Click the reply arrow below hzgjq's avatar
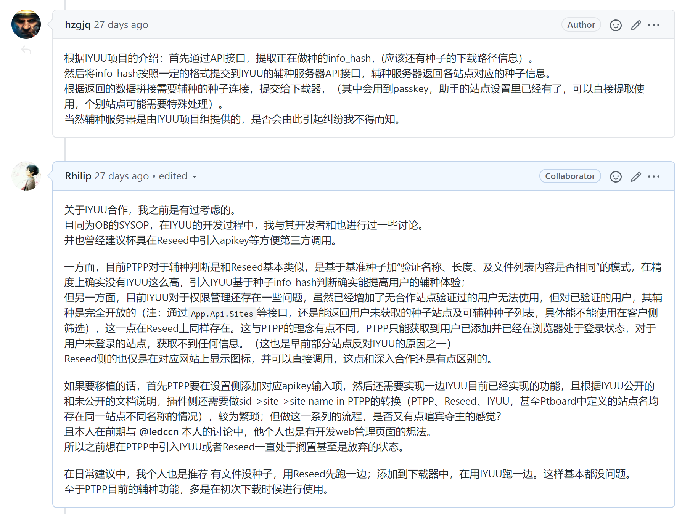 click(x=26, y=50)
